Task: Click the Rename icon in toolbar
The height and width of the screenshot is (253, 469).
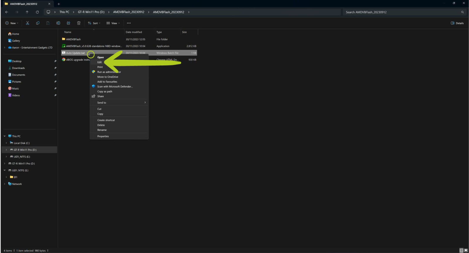Action: click(58, 23)
